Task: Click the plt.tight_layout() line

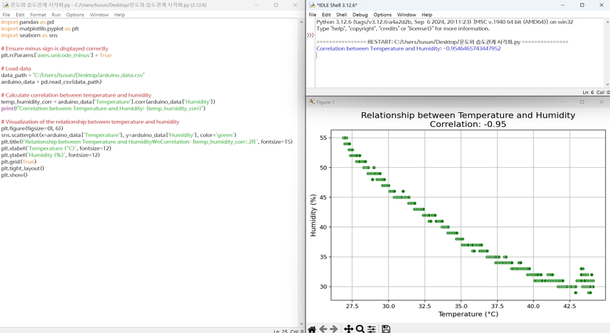Action: click(22, 169)
